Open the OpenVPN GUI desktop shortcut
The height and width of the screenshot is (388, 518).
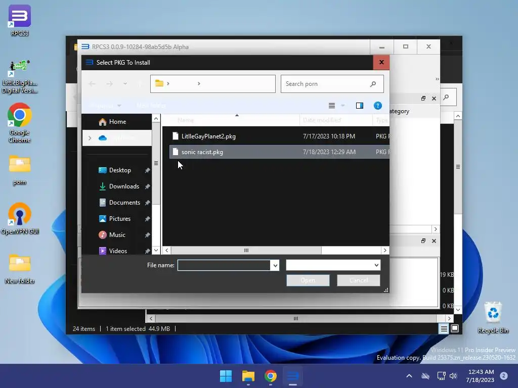(x=20, y=219)
